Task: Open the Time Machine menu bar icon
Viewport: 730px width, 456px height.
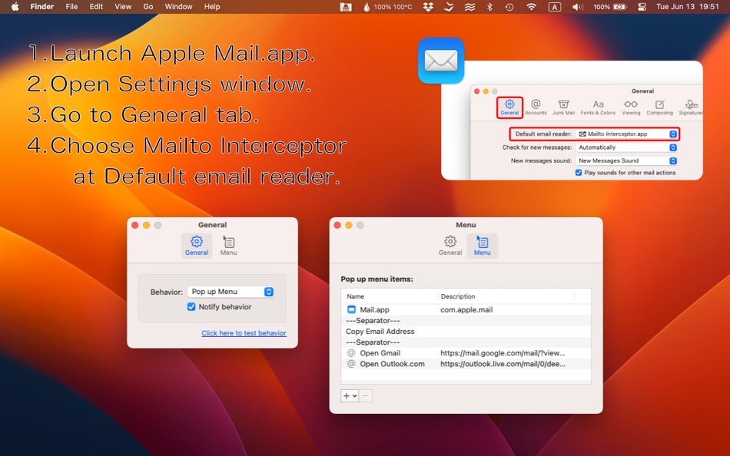Action: [x=509, y=6]
